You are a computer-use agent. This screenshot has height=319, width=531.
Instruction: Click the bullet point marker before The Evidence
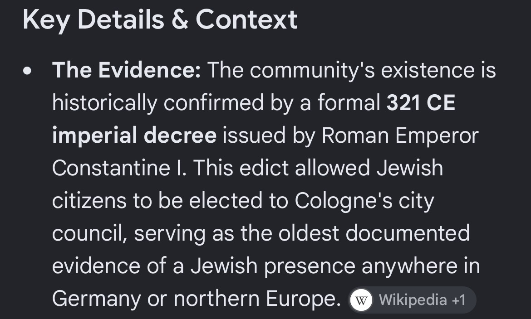tap(27, 71)
